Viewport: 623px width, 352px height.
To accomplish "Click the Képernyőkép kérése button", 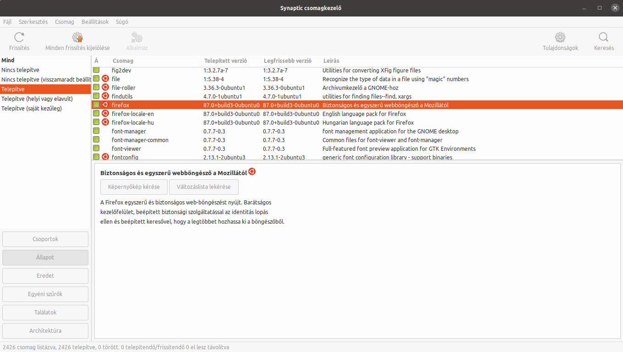I will 134,187.
